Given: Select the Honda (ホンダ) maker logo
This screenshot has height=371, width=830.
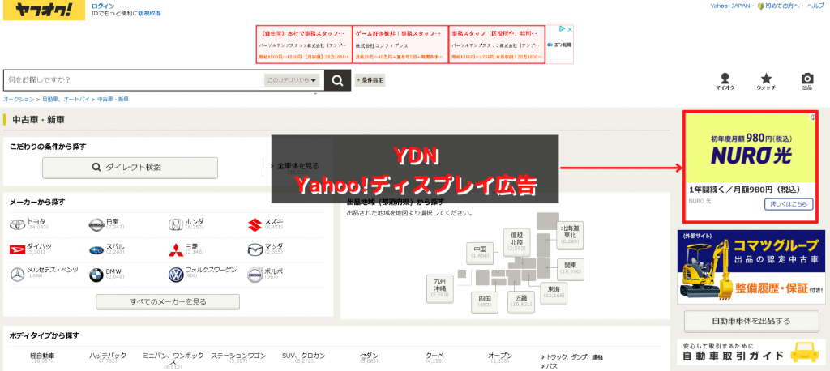Looking at the screenshot, I should (x=175, y=225).
